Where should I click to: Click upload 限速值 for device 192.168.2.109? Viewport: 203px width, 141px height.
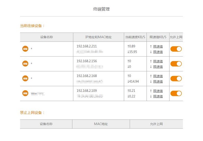[x=158, y=91]
